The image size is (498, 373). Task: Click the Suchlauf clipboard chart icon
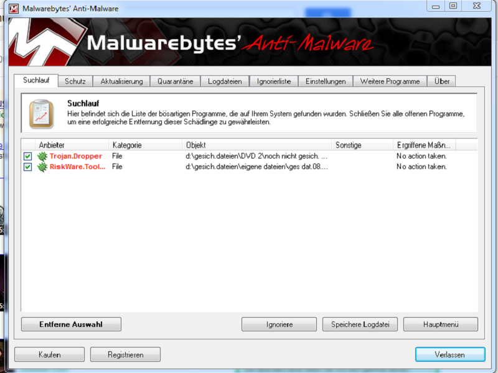(x=41, y=114)
